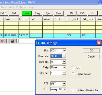
Task: Click the << macro button
Action: (x=93, y=13)
